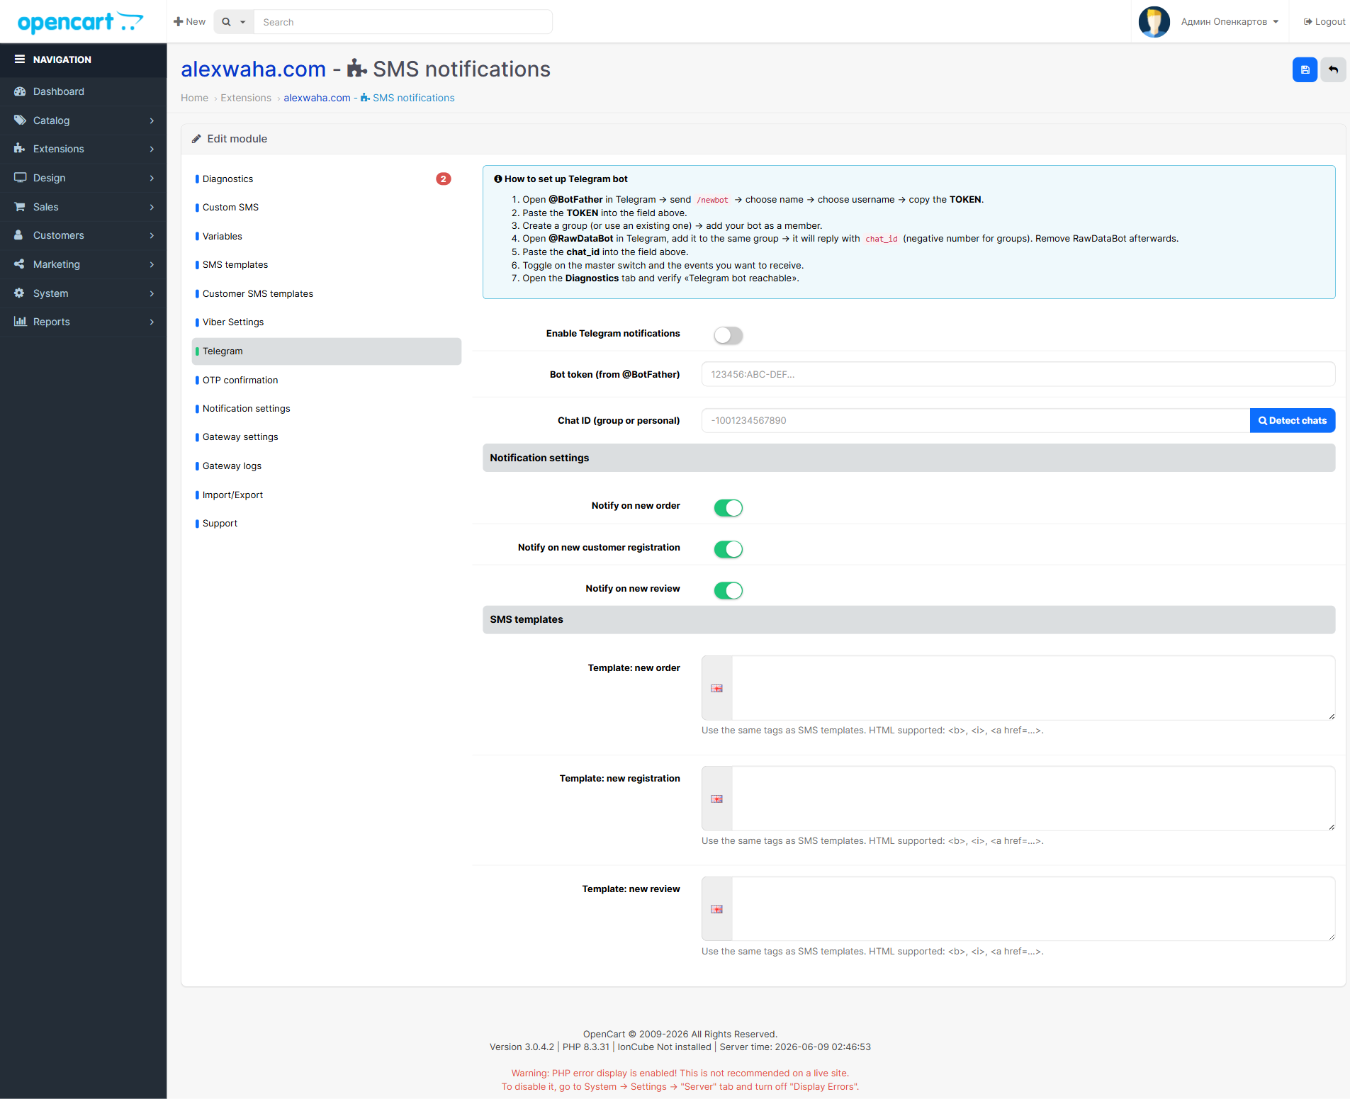Click the navigation hamburger menu icon
The height and width of the screenshot is (1099, 1350).
(20, 60)
